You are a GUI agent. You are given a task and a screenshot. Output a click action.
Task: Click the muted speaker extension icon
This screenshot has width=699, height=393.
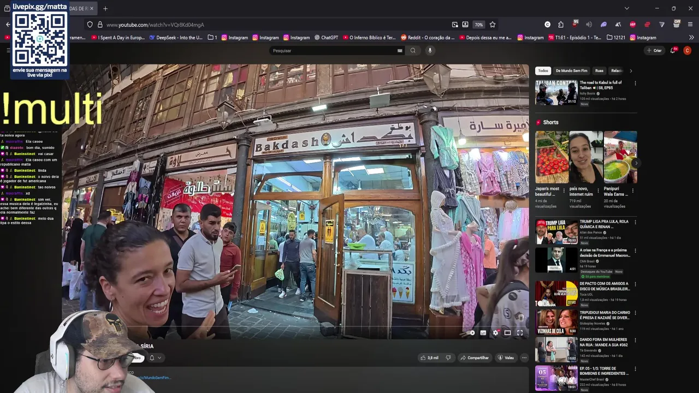(589, 25)
